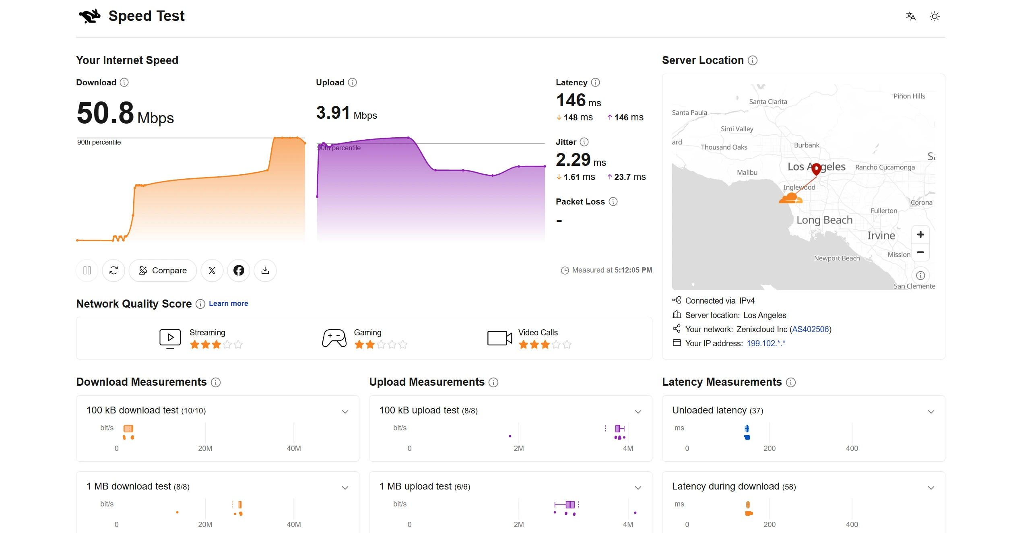Click the 50.8 Mbps download value

click(125, 113)
